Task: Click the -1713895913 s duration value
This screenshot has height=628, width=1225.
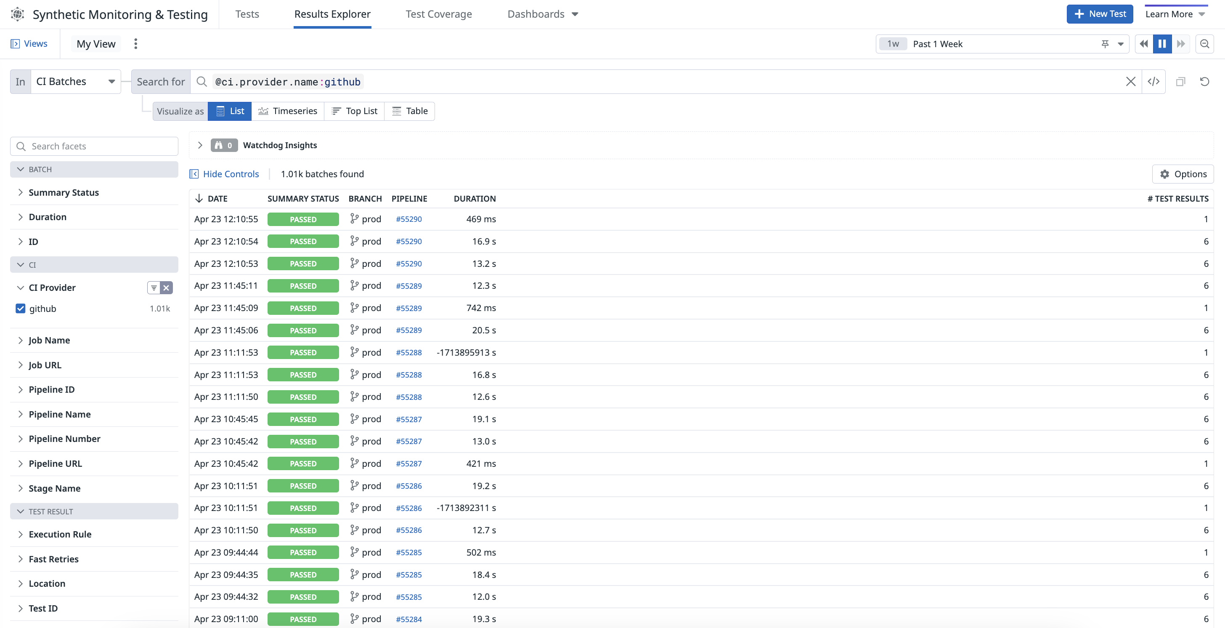Action: tap(466, 353)
